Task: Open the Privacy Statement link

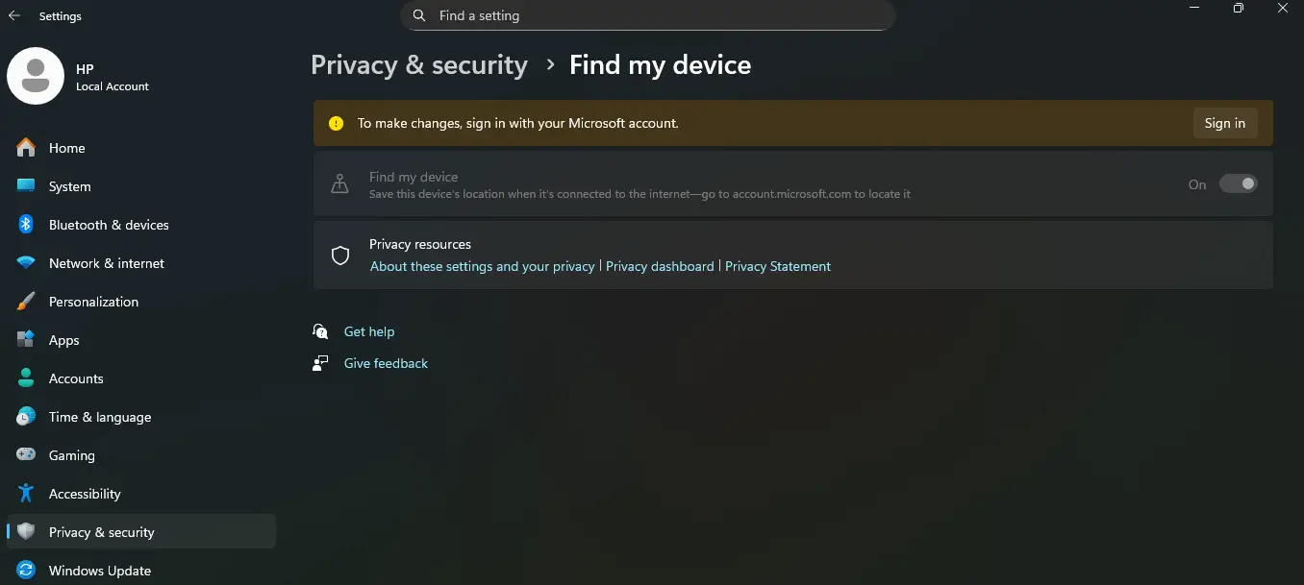Action: (x=778, y=266)
